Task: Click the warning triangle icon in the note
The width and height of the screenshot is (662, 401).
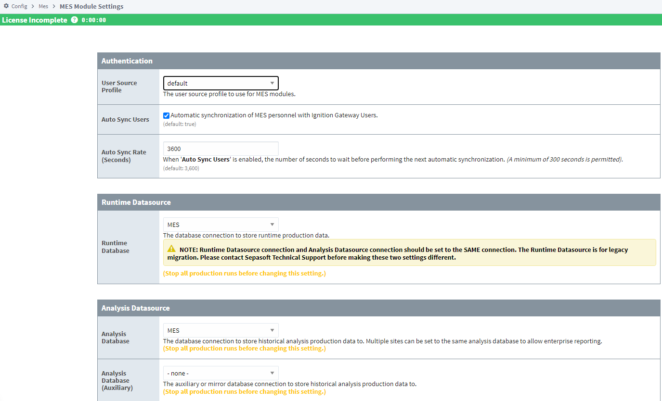Action: [x=171, y=249]
